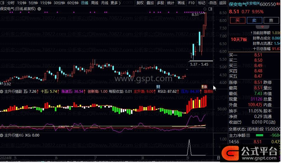Screen dimensions: 282x163
Task: Open the F10 company info
Action: click(x=191, y=3)
